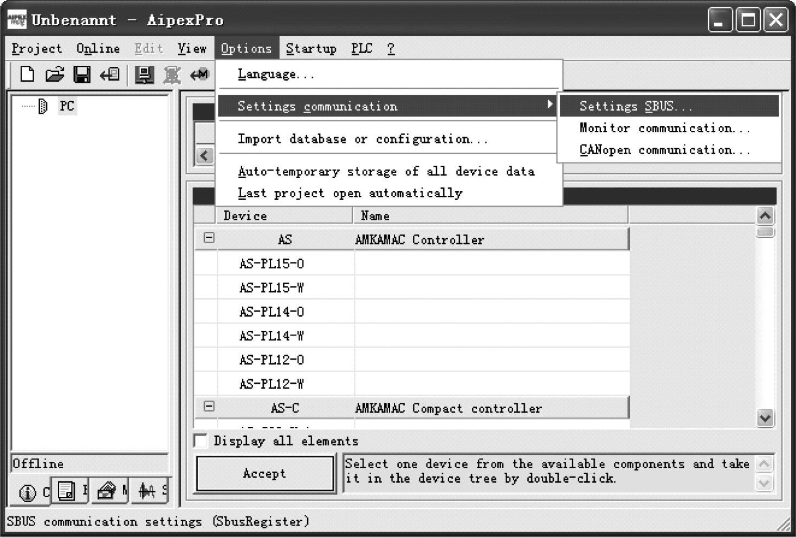
Task: Switch to the info tab with the i icon
Action: pyautogui.click(x=28, y=492)
